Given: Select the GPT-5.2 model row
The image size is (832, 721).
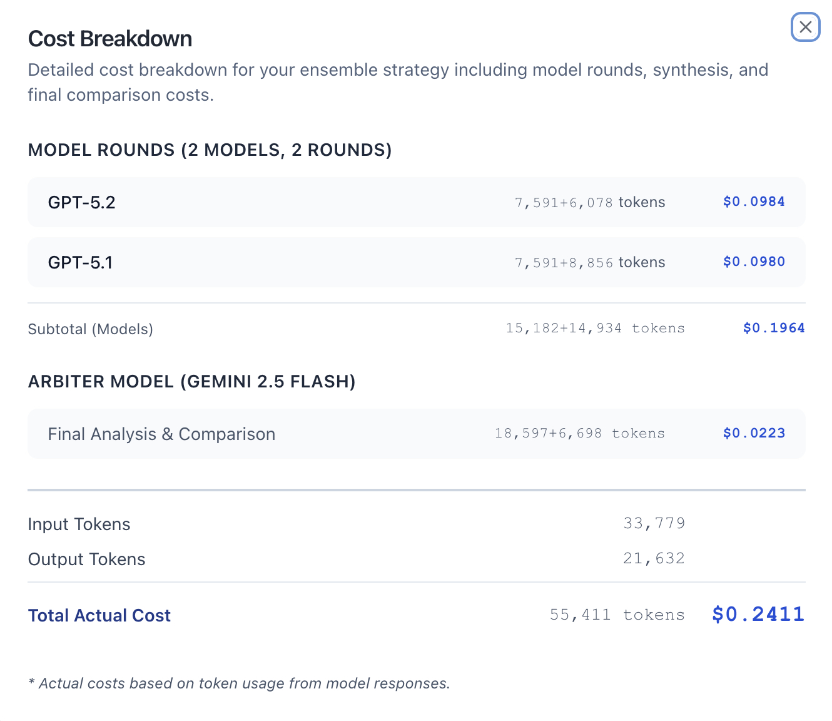Looking at the screenshot, I should [82, 202].
